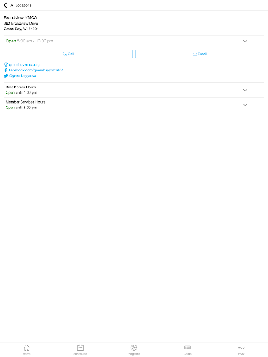The height and width of the screenshot is (357, 268).
Task: Go to the Home tab
Action: [27, 350]
